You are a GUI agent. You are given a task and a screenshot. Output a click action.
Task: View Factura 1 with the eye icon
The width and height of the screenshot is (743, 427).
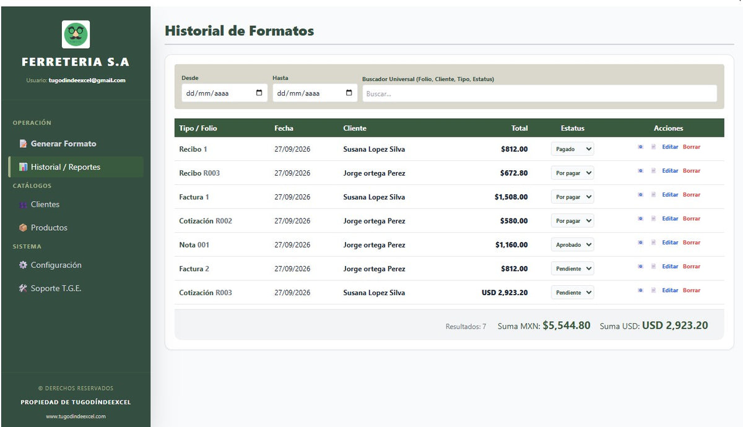coord(640,194)
